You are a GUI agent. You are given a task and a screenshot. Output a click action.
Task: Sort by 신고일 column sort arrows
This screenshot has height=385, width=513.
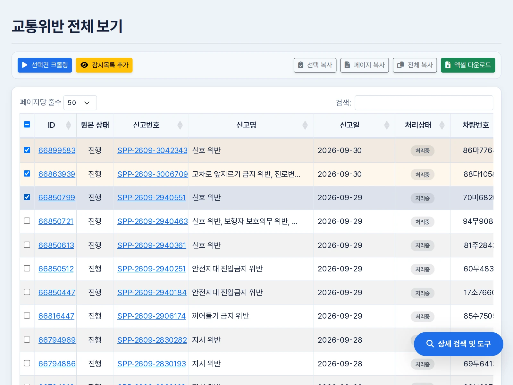387,125
